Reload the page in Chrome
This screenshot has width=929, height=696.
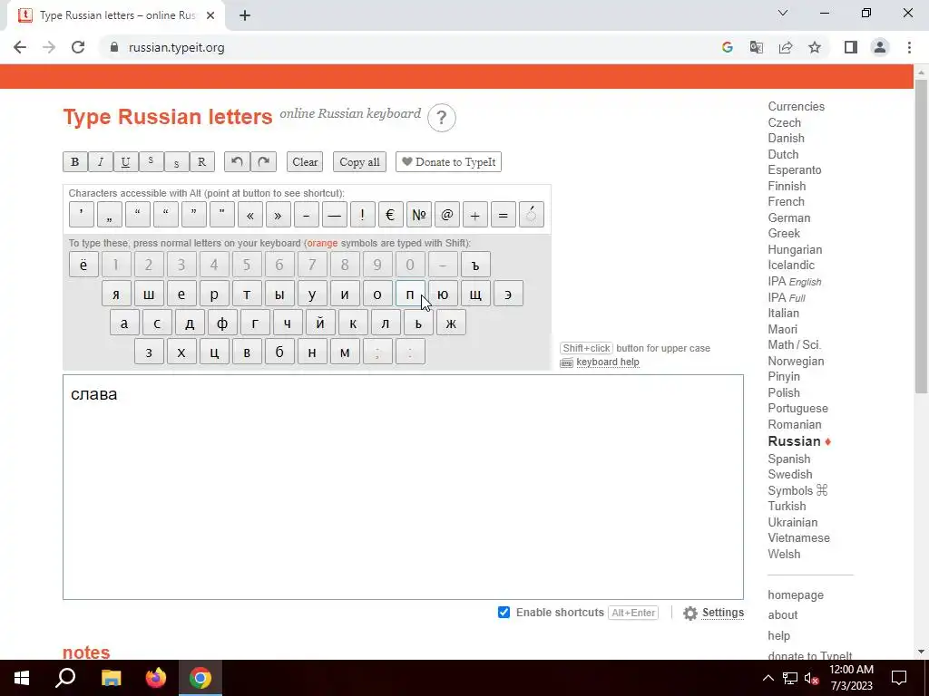point(78,47)
